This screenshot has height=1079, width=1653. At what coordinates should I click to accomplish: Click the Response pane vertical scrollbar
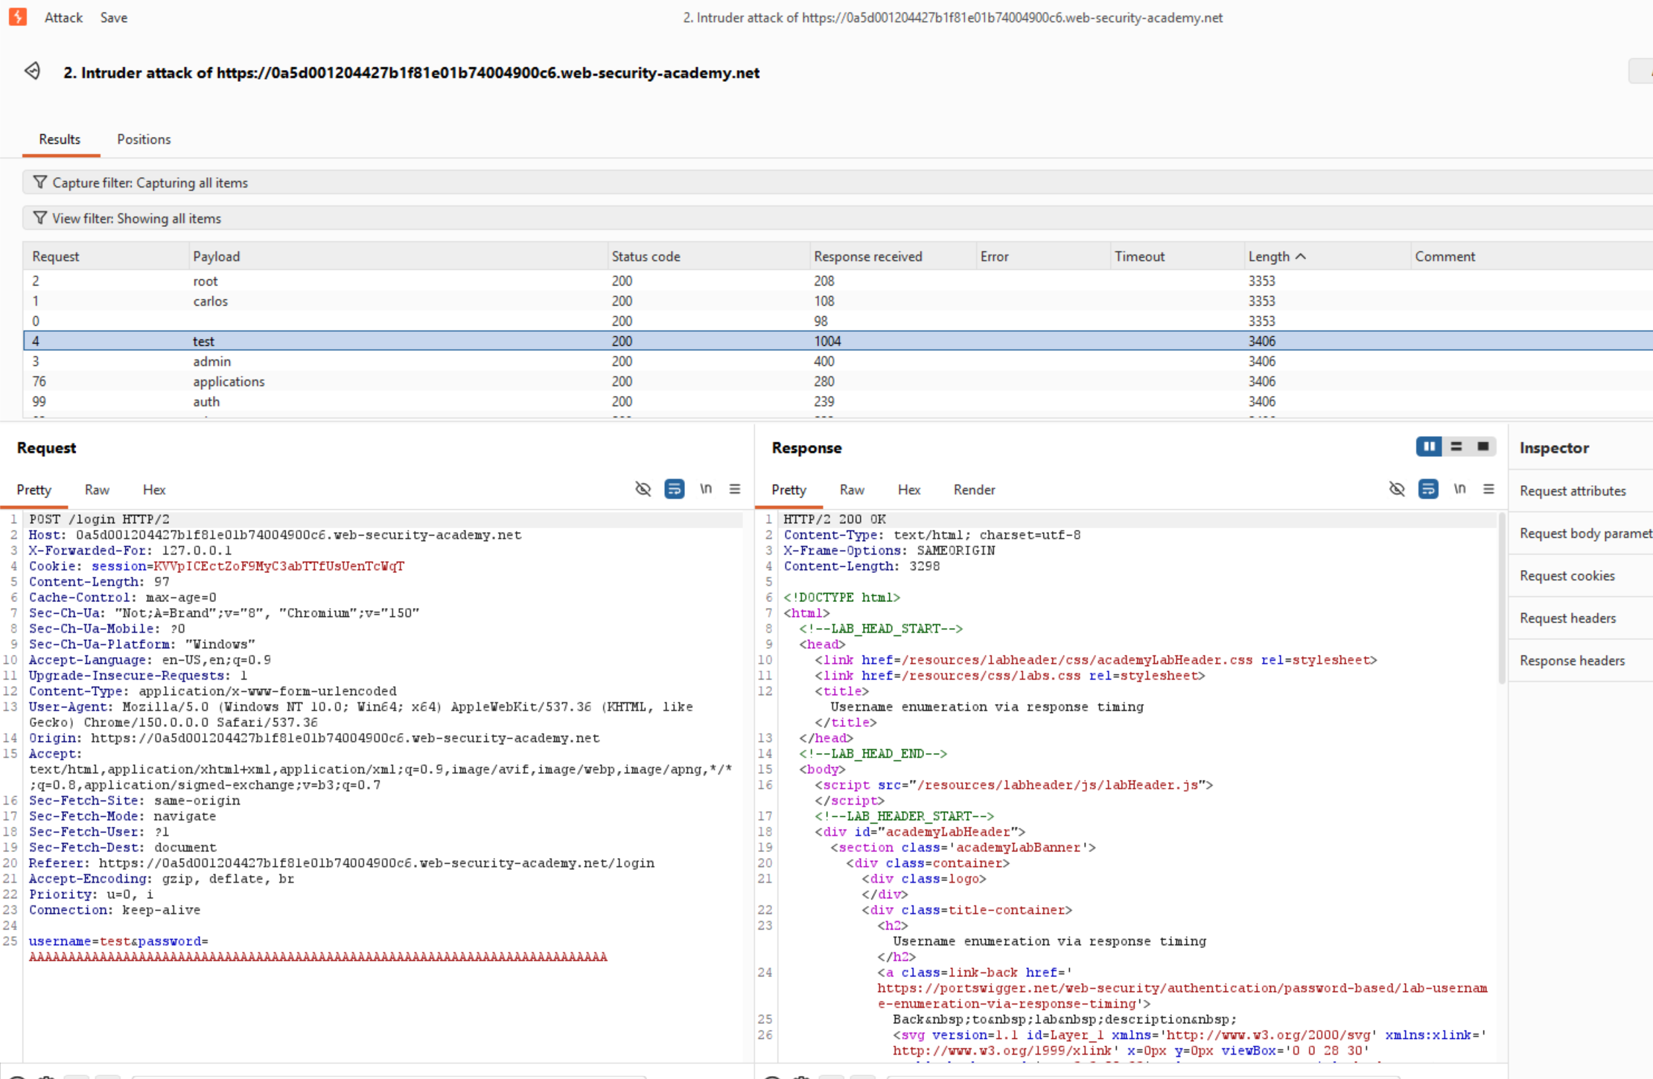click(1501, 597)
